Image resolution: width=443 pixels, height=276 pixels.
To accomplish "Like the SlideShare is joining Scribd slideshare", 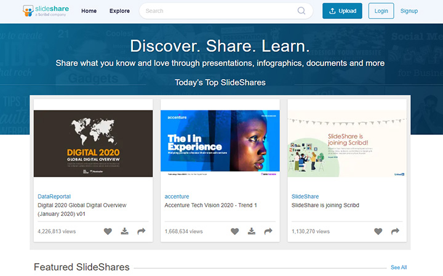I will [x=378, y=231].
